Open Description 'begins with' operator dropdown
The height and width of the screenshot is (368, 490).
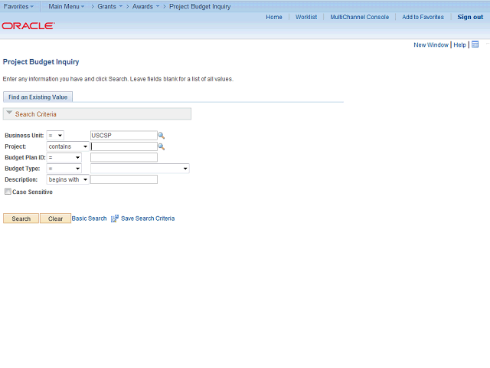(x=68, y=179)
